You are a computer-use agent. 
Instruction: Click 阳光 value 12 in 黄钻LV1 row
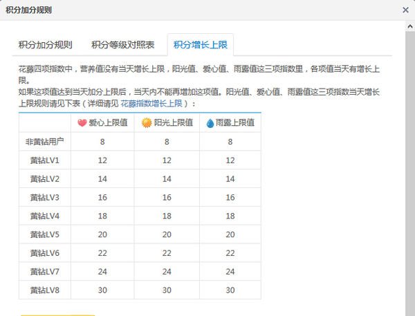click(x=167, y=160)
